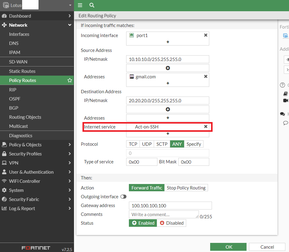Click the WiFi Controller signal icon
The image size is (289, 252).
[x=4, y=181]
